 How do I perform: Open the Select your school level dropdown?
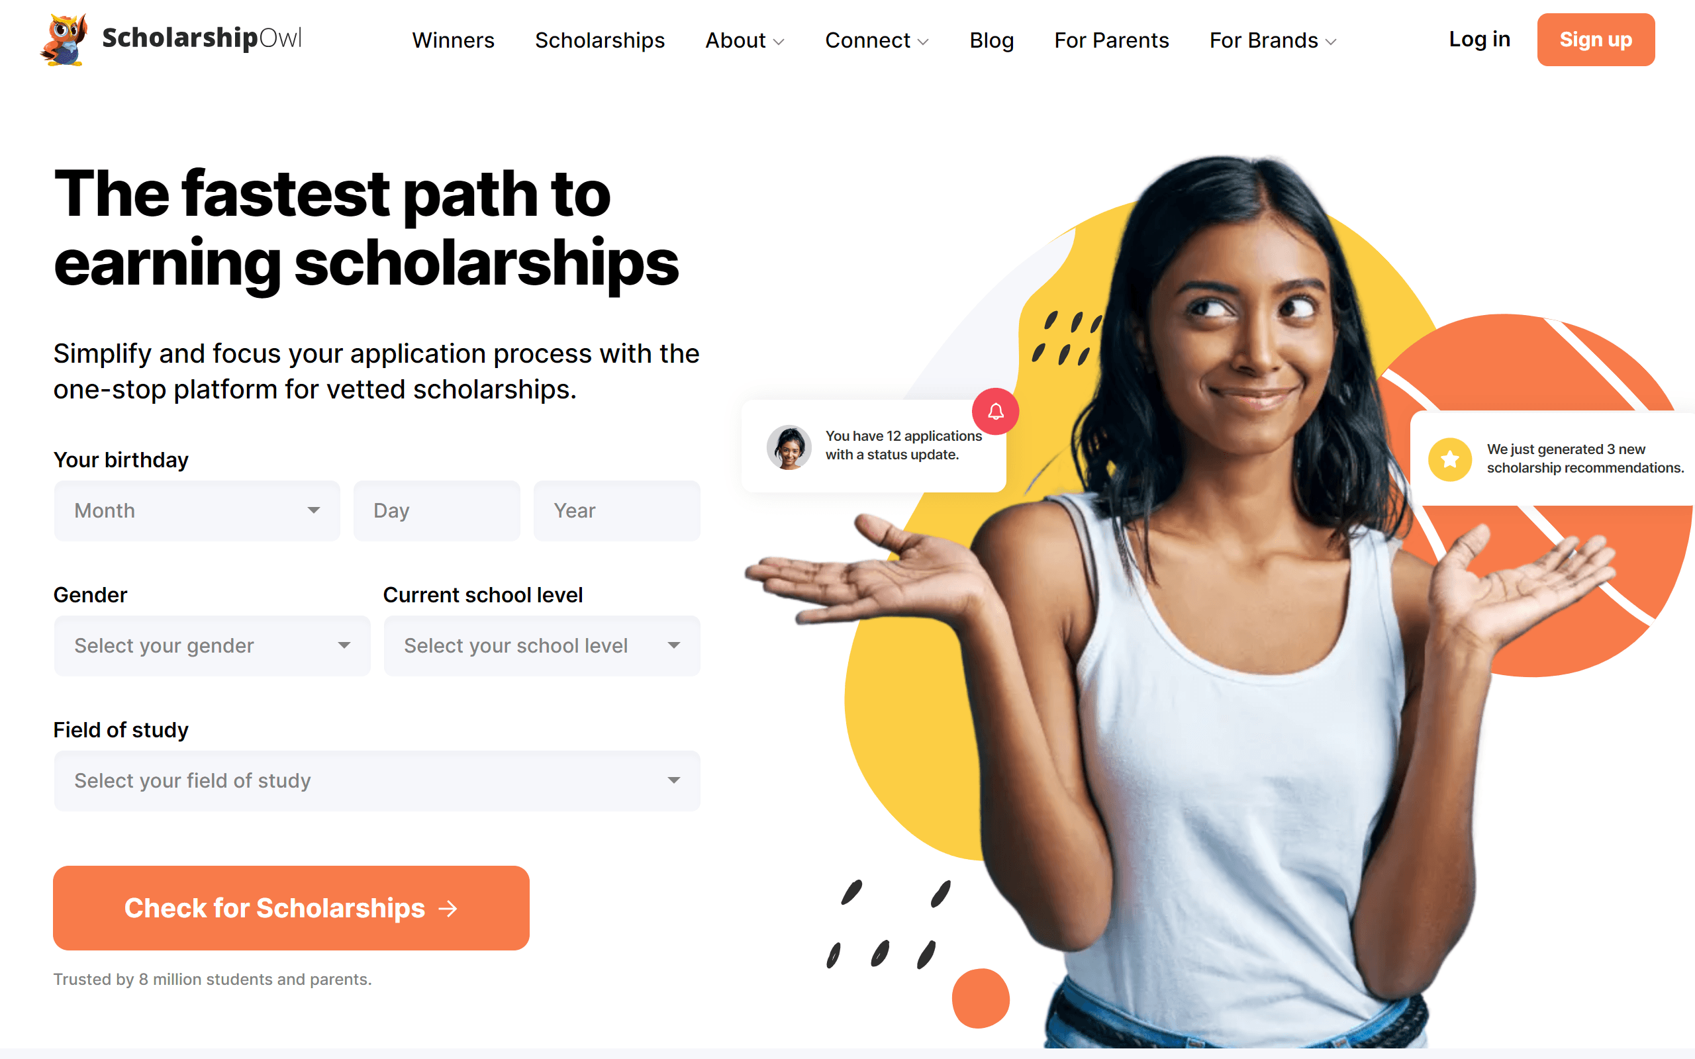[542, 646]
